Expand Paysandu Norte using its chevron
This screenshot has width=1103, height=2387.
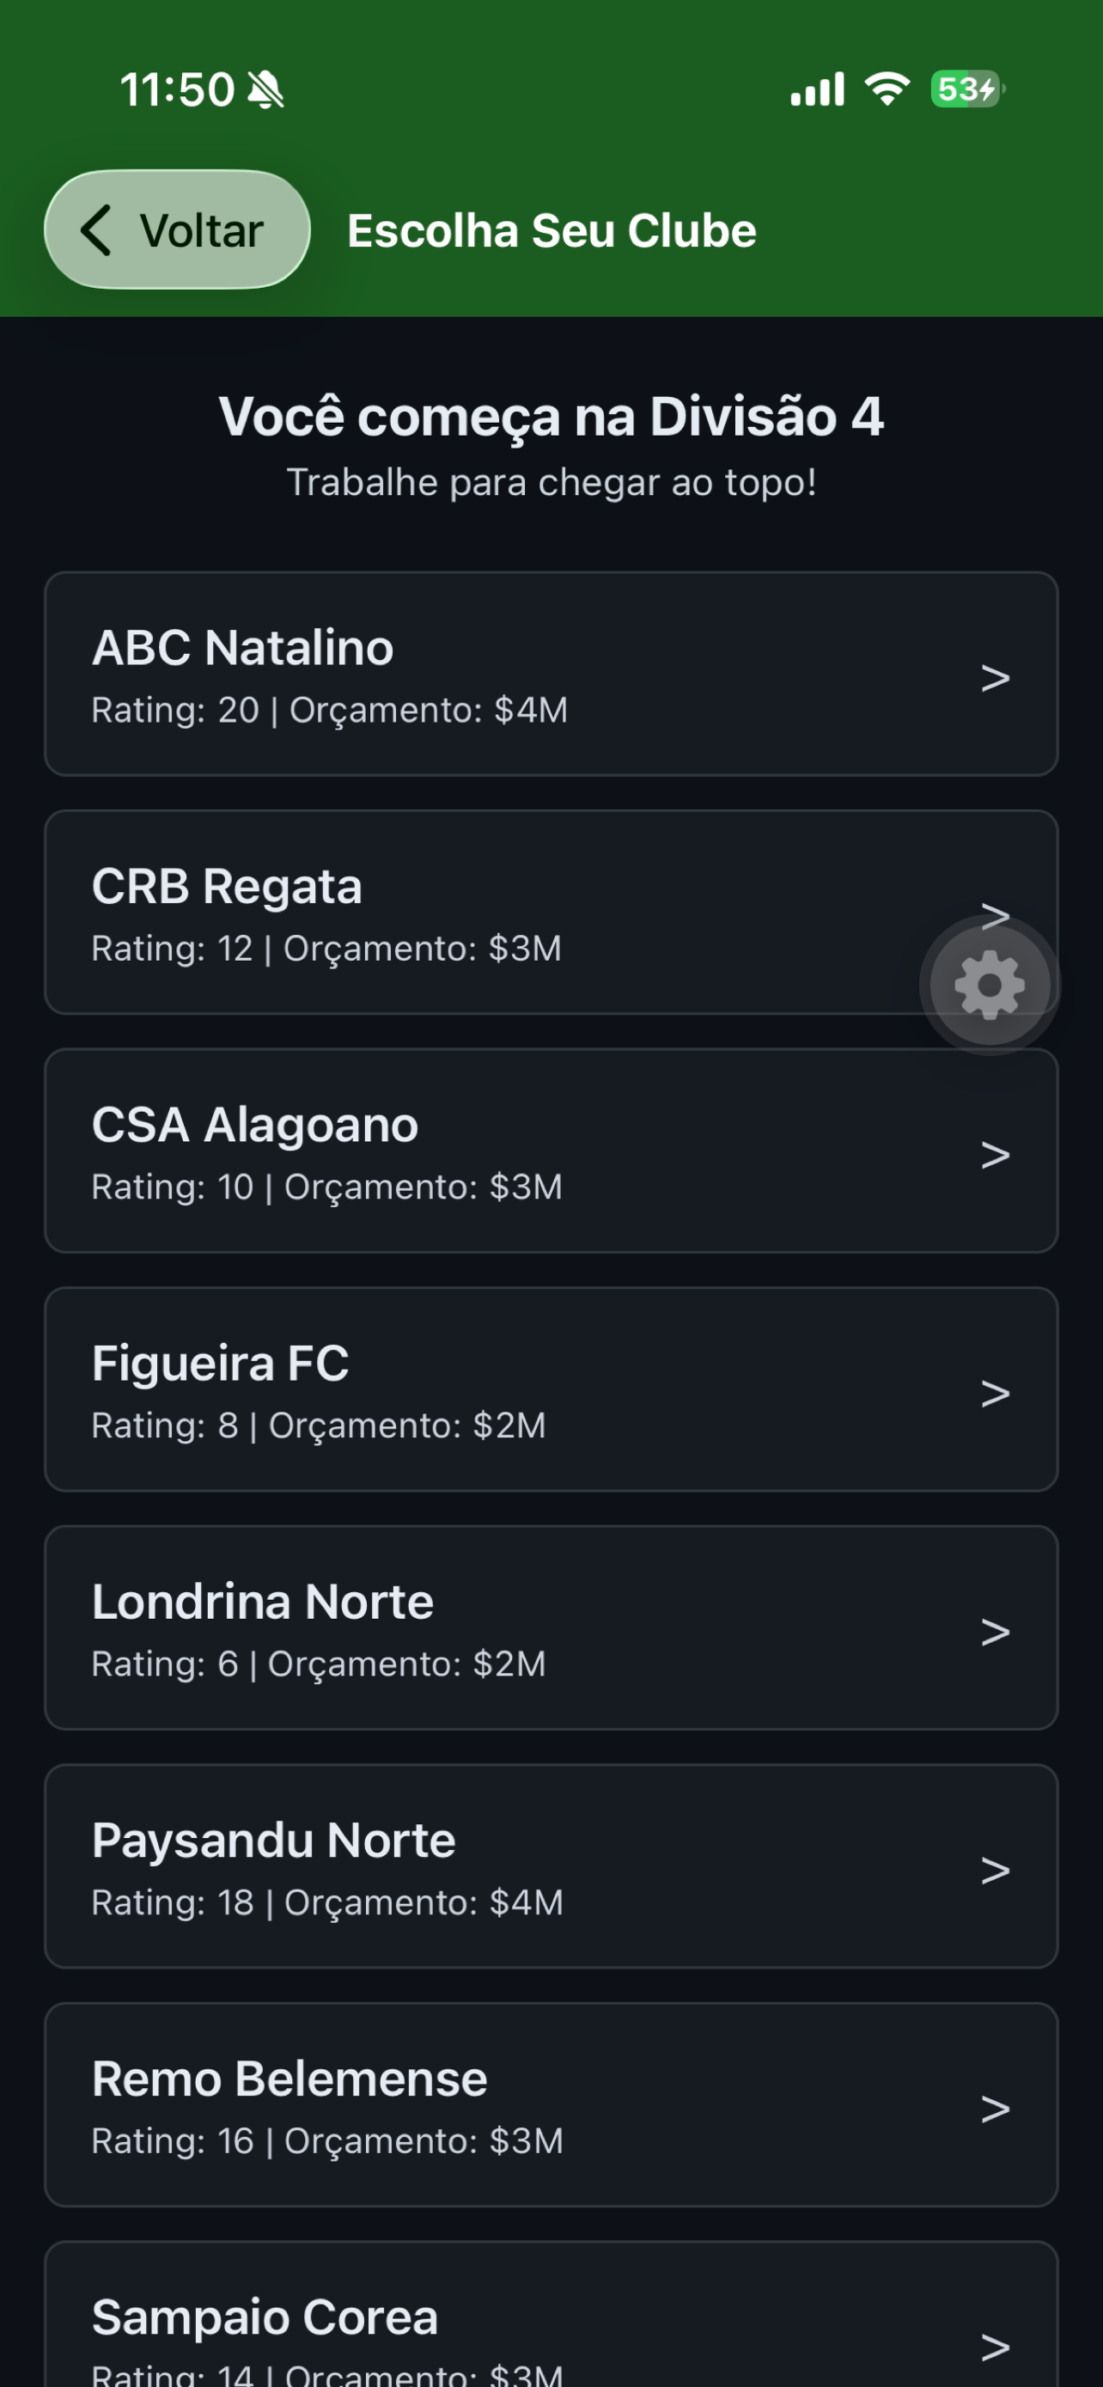pyautogui.click(x=995, y=1870)
